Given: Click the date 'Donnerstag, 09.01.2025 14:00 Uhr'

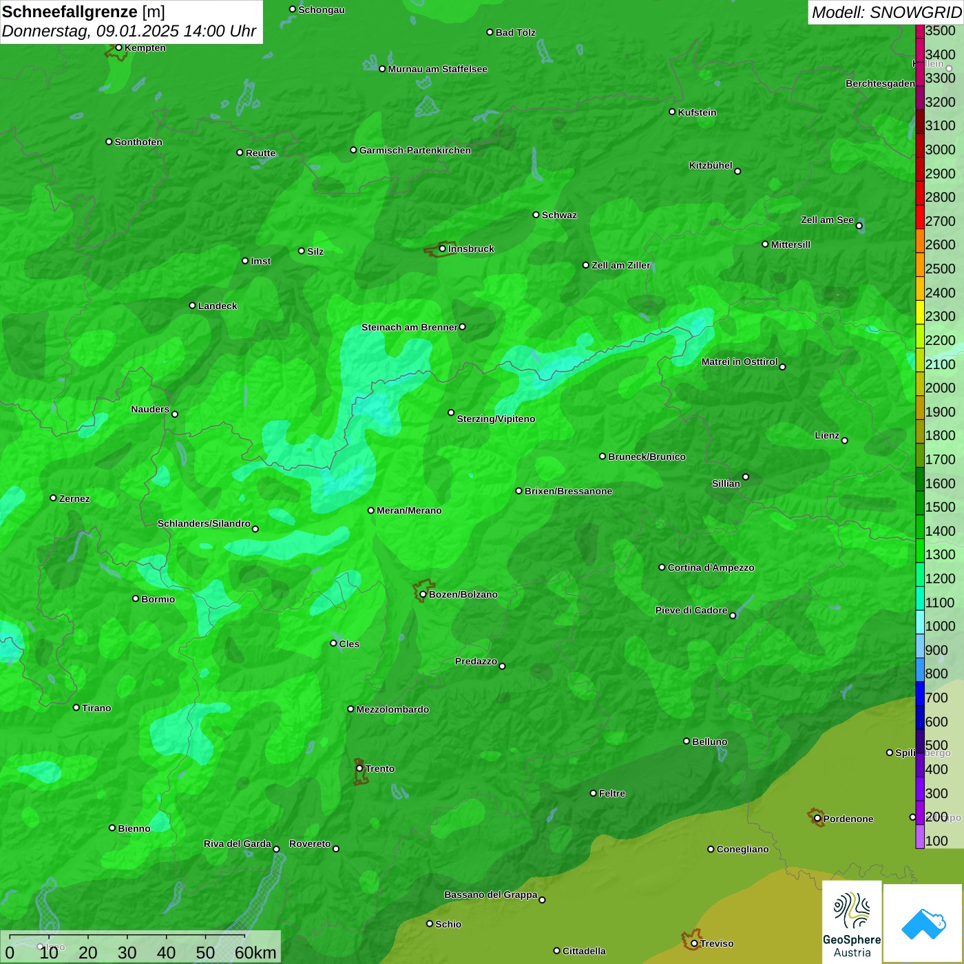Looking at the screenshot, I should tap(129, 31).
